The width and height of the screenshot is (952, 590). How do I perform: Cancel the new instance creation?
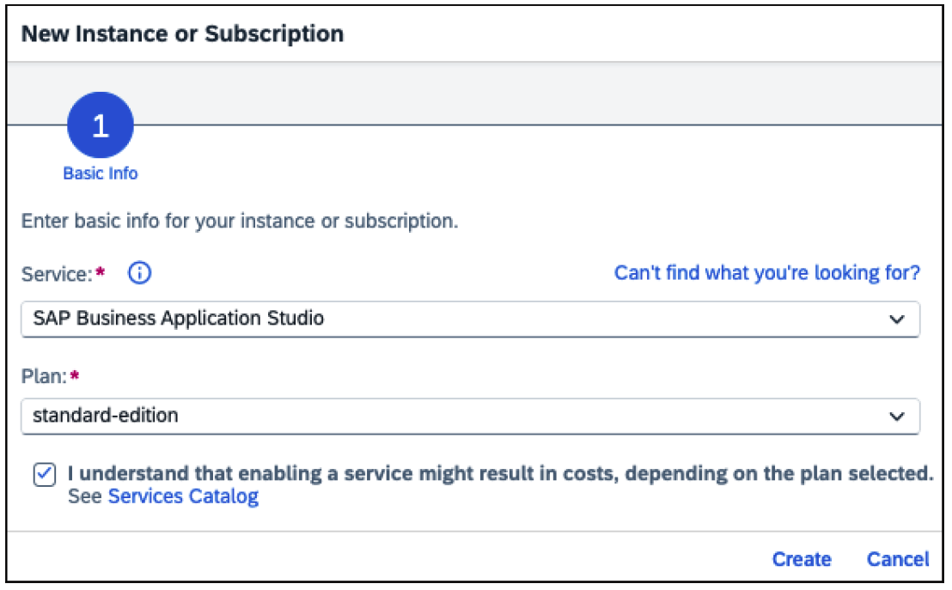898,559
